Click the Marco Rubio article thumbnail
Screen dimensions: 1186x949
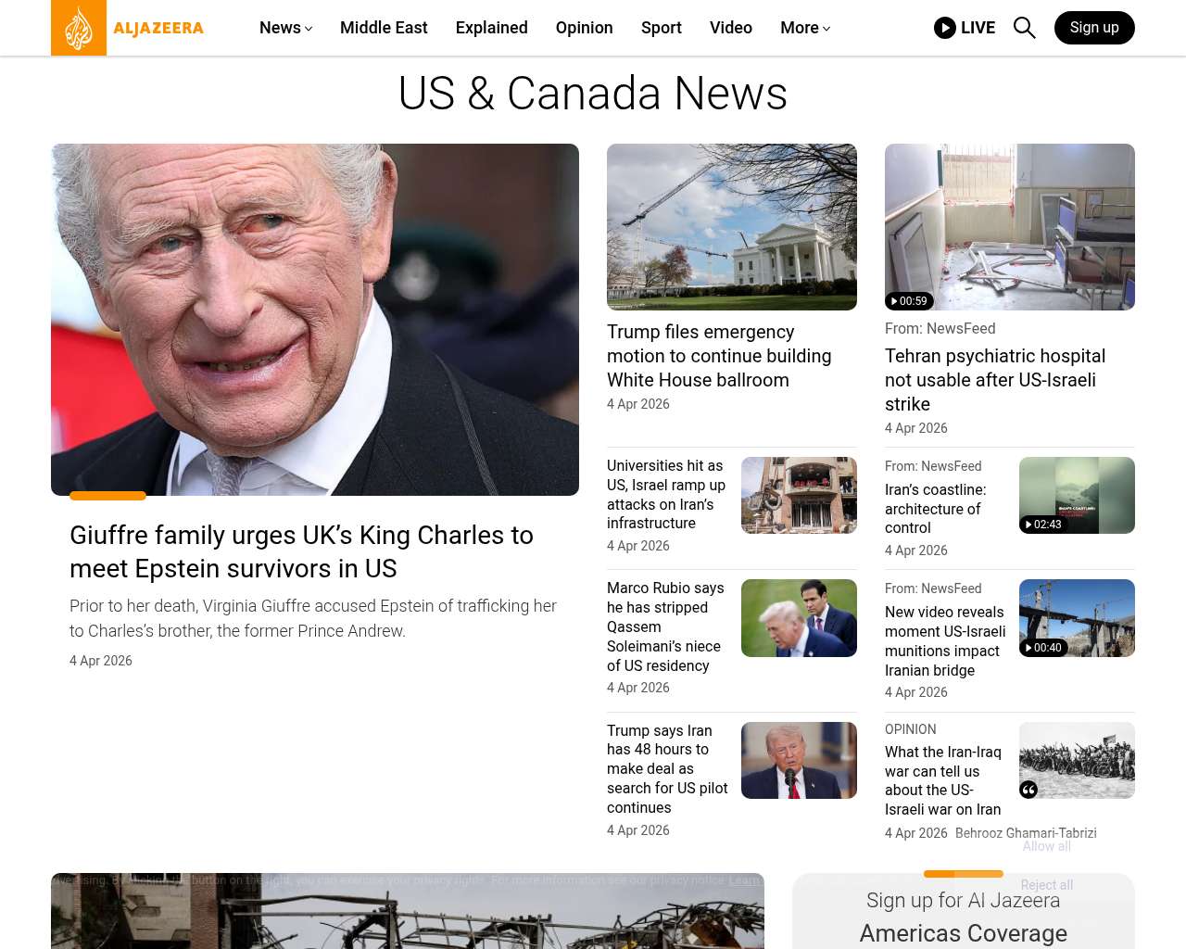tap(799, 618)
